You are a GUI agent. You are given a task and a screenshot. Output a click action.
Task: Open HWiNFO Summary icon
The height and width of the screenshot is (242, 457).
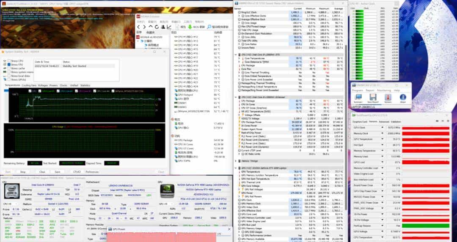[358, 98]
